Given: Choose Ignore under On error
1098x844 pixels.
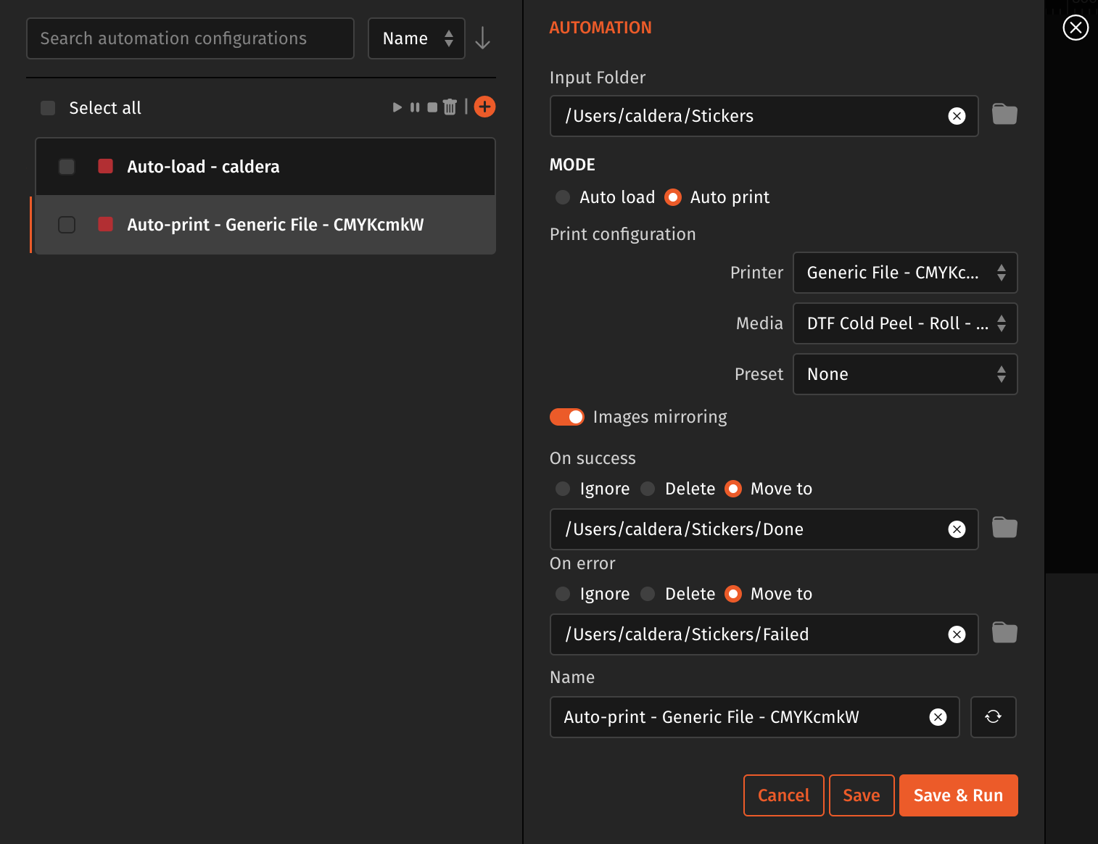Looking at the screenshot, I should [x=563, y=594].
